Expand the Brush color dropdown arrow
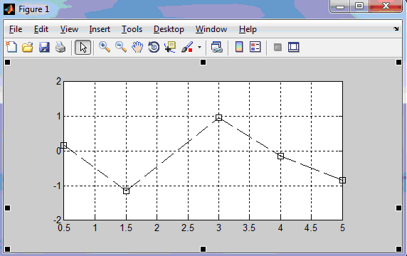 (x=199, y=47)
